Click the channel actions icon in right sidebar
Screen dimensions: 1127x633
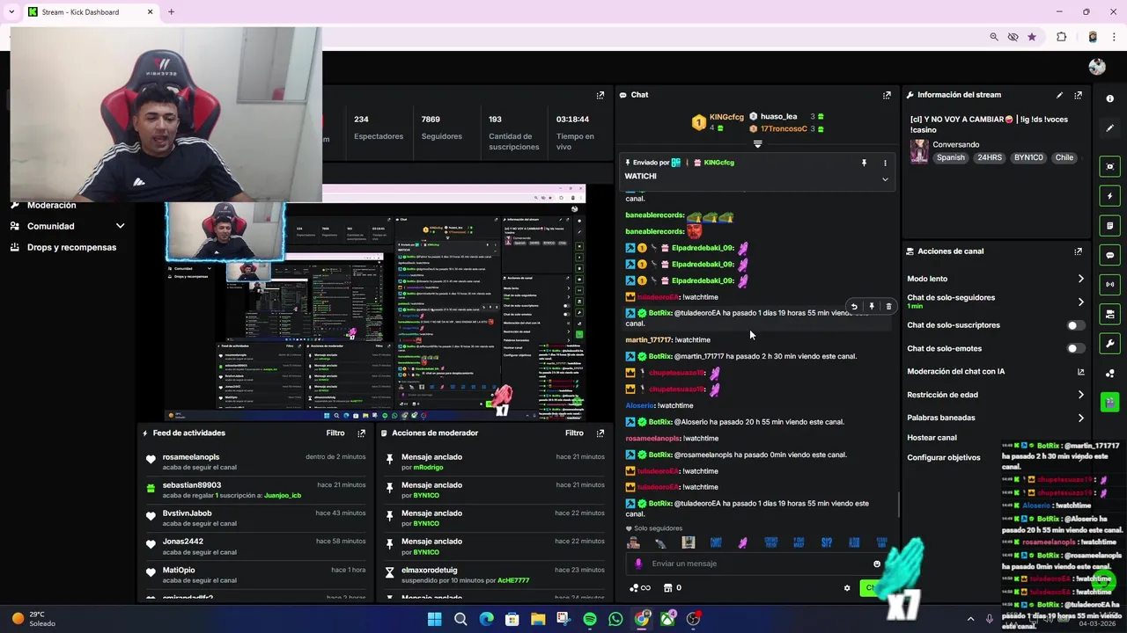click(x=1109, y=314)
